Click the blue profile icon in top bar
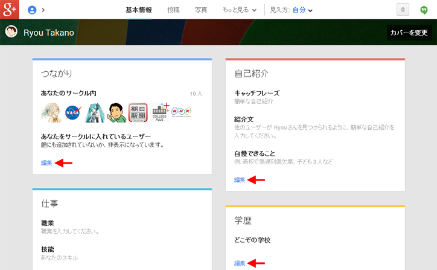437x270 pixels. (32, 10)
